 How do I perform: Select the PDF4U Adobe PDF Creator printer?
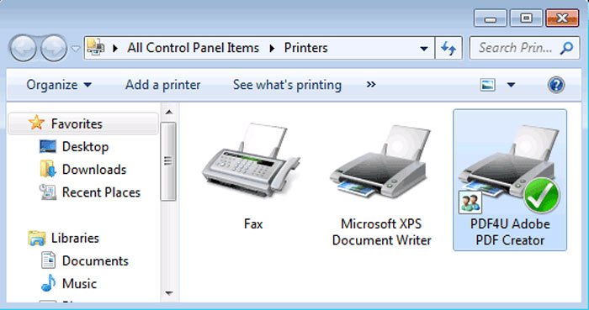coord(510,180)
